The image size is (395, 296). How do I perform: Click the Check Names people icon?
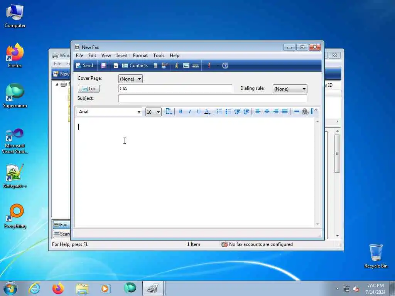164,66
